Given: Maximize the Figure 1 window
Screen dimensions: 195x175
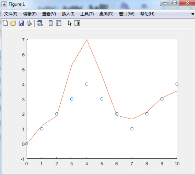Looking at the screenshot, I should click(x=175, y=3).
